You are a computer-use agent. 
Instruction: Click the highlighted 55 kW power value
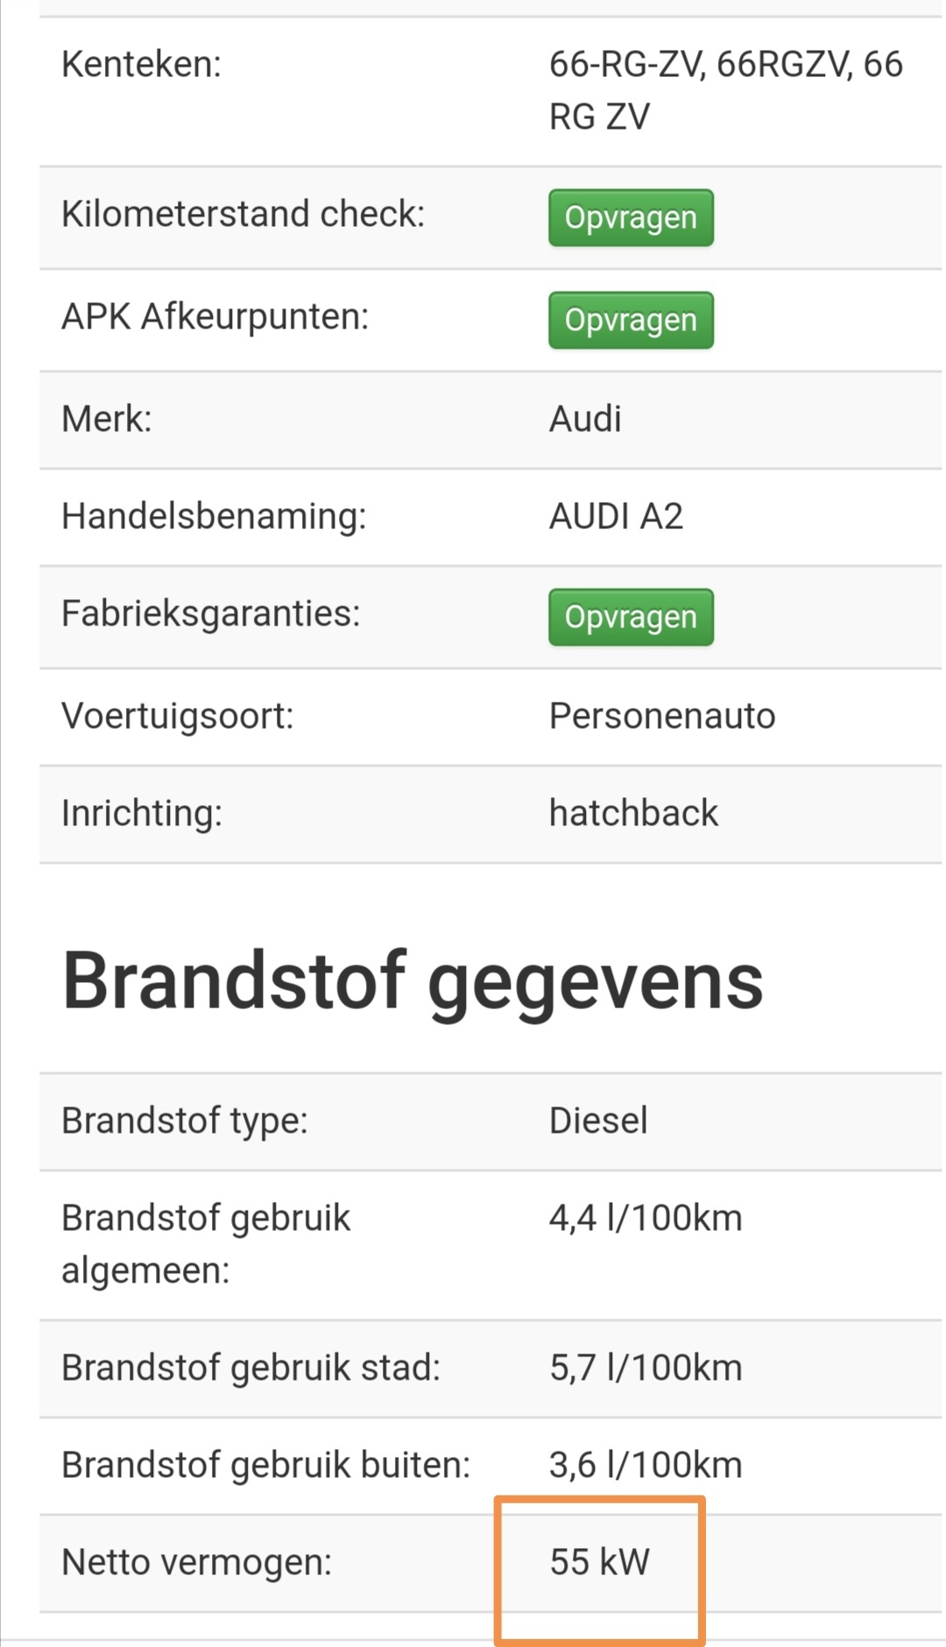(x=600, y=1562)
